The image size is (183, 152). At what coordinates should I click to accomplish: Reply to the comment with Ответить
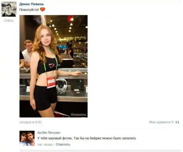(x=63, y=144)
